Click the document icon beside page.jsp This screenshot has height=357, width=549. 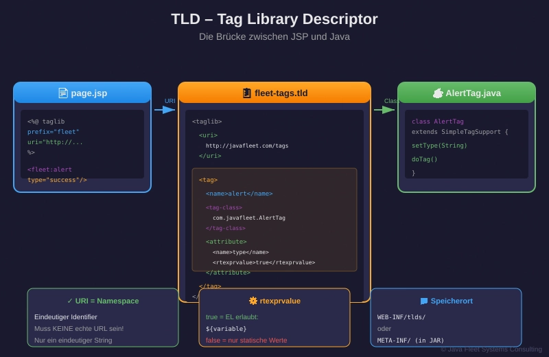(x=63, y=93)
